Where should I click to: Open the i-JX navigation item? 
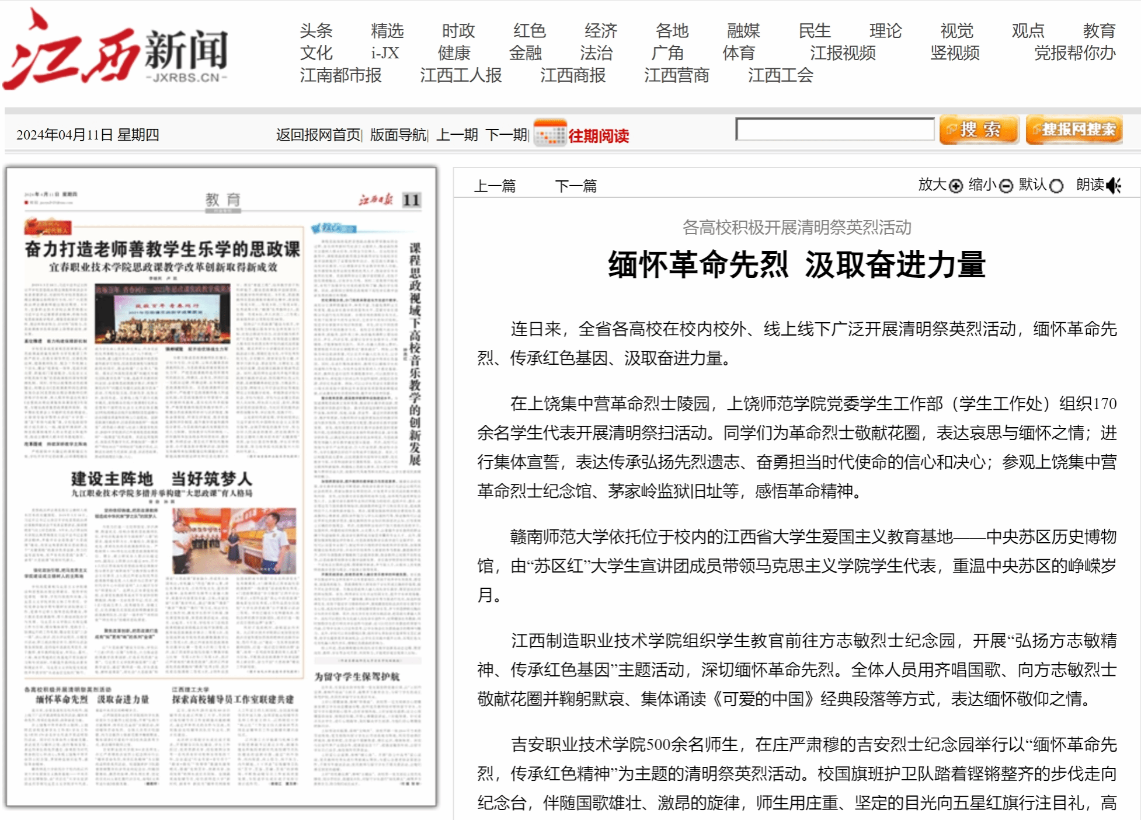point(385,53)
